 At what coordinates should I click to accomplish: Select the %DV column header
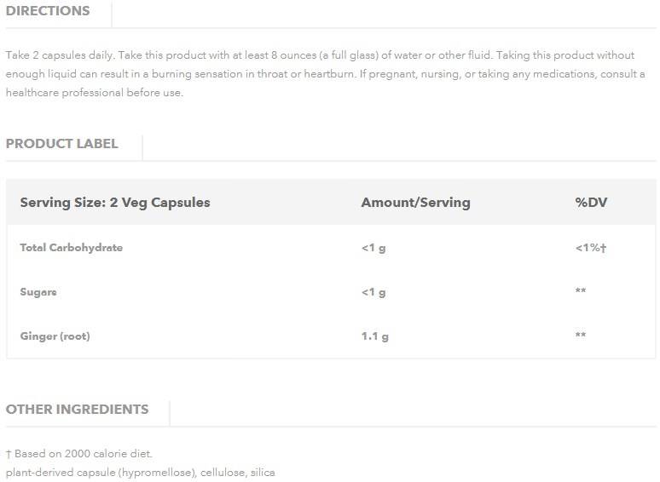point(591,203)
